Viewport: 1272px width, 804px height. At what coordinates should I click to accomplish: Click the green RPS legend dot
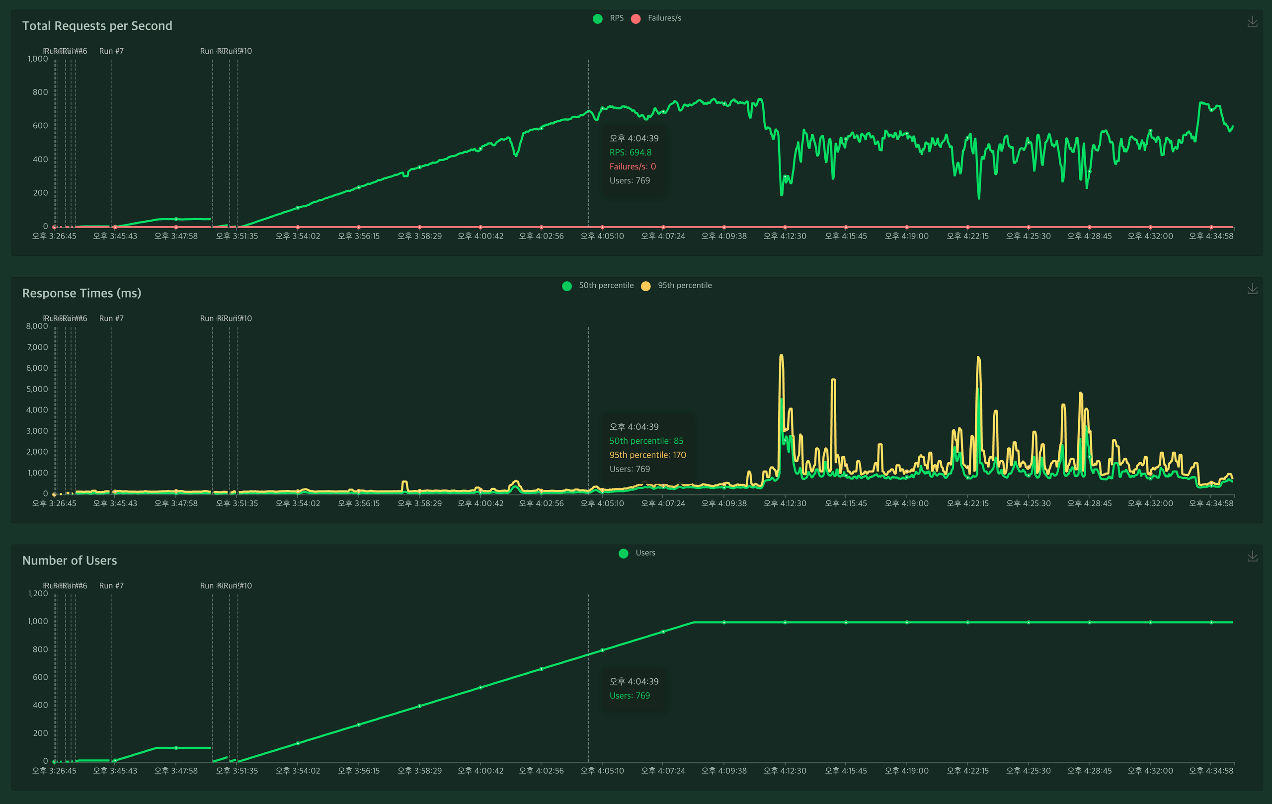point(597,18)
